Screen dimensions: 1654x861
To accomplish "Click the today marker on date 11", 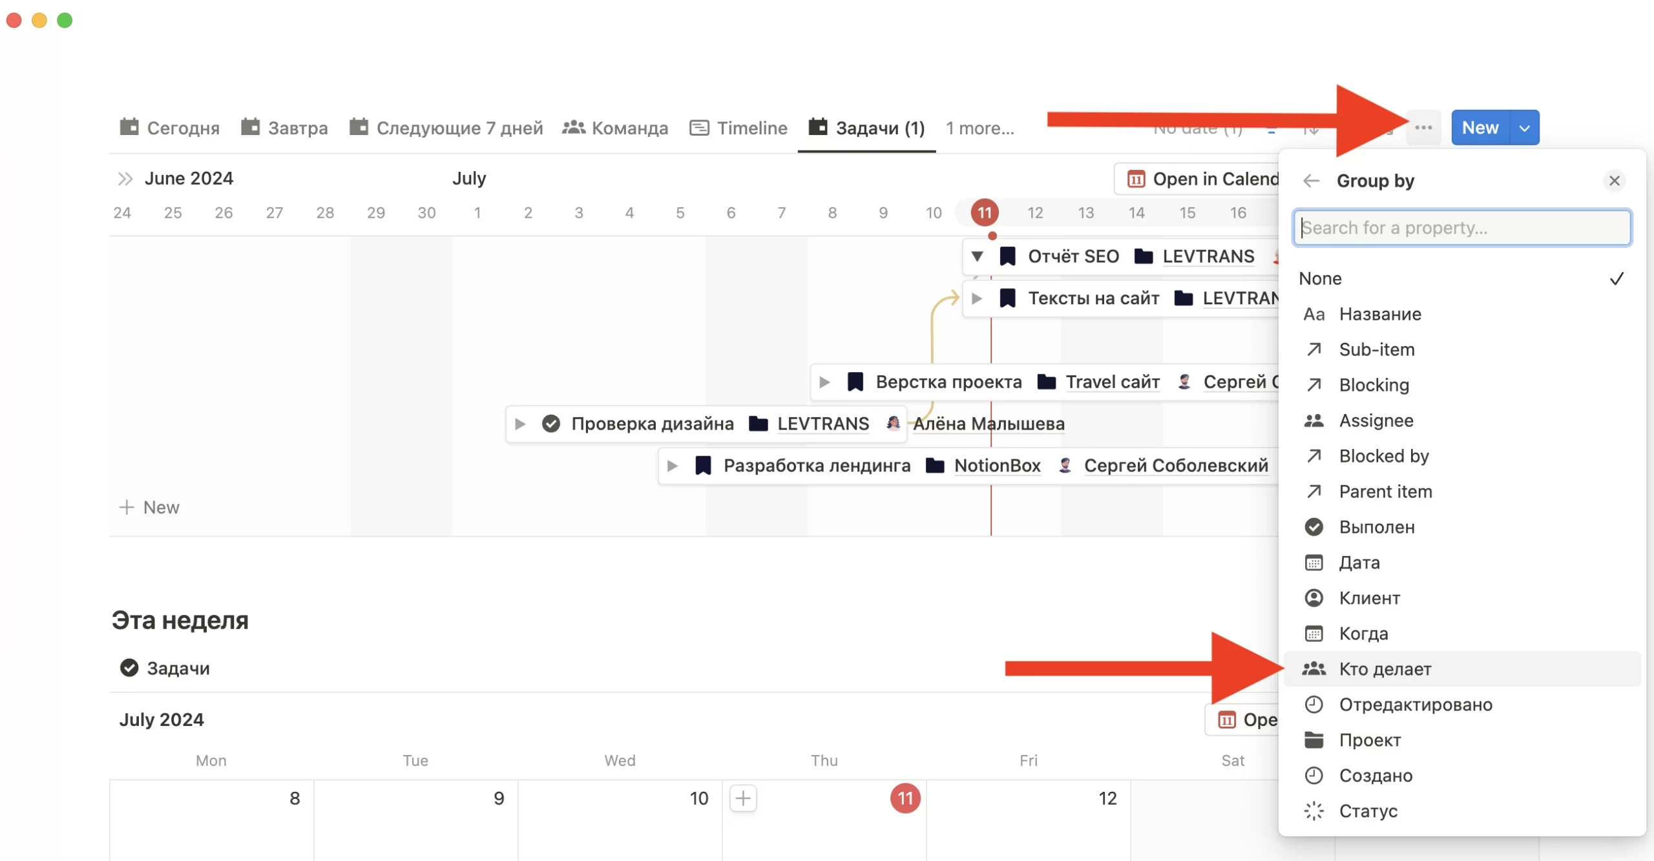I will coord(983,210).
